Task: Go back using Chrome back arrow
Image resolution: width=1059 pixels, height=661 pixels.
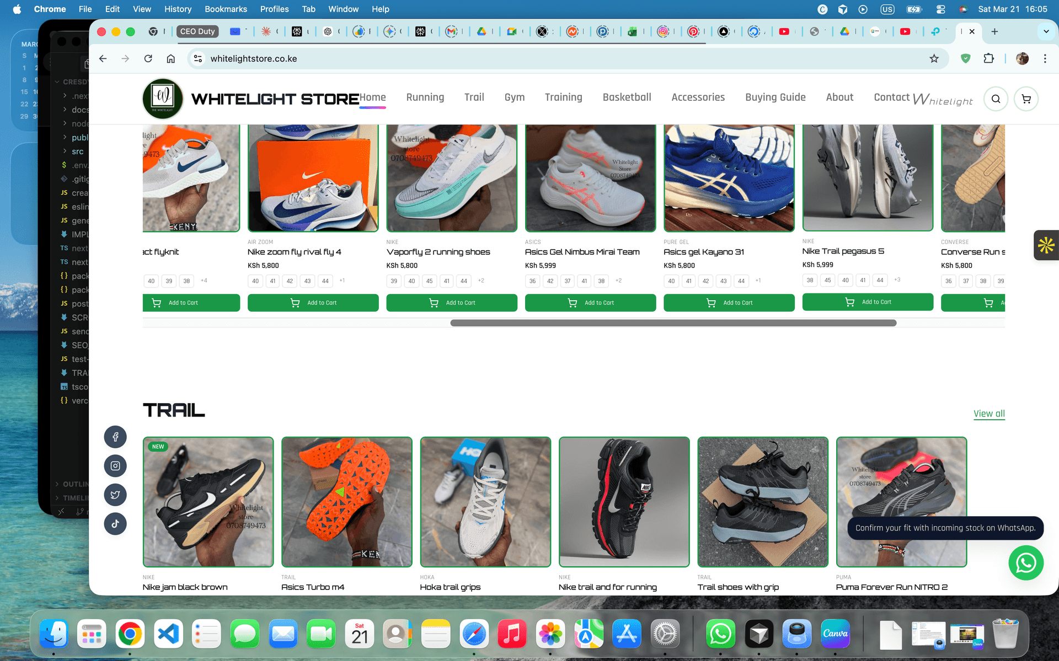Action: click(x=103, y=58)
